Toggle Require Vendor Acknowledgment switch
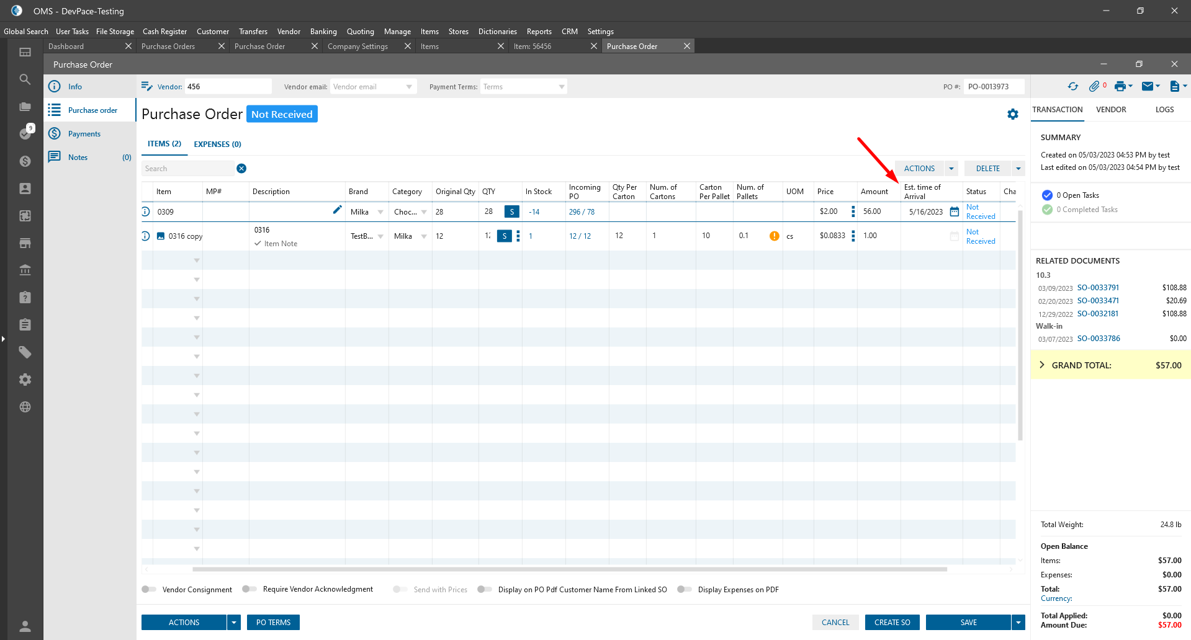The image size is (1191, 640). pyautogui.click(x=249, y=589)
